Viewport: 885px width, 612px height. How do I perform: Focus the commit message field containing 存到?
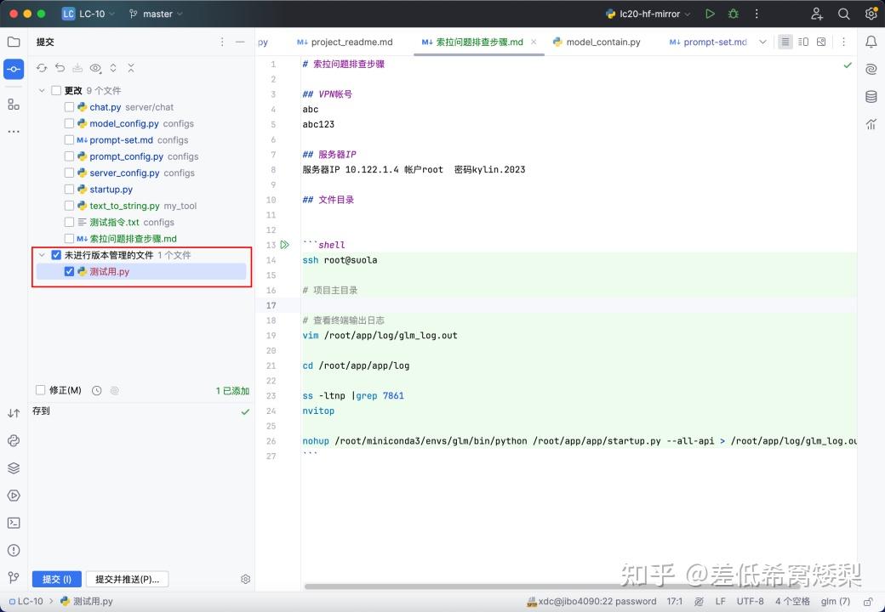pyautogui.click(x=140, y=484)
